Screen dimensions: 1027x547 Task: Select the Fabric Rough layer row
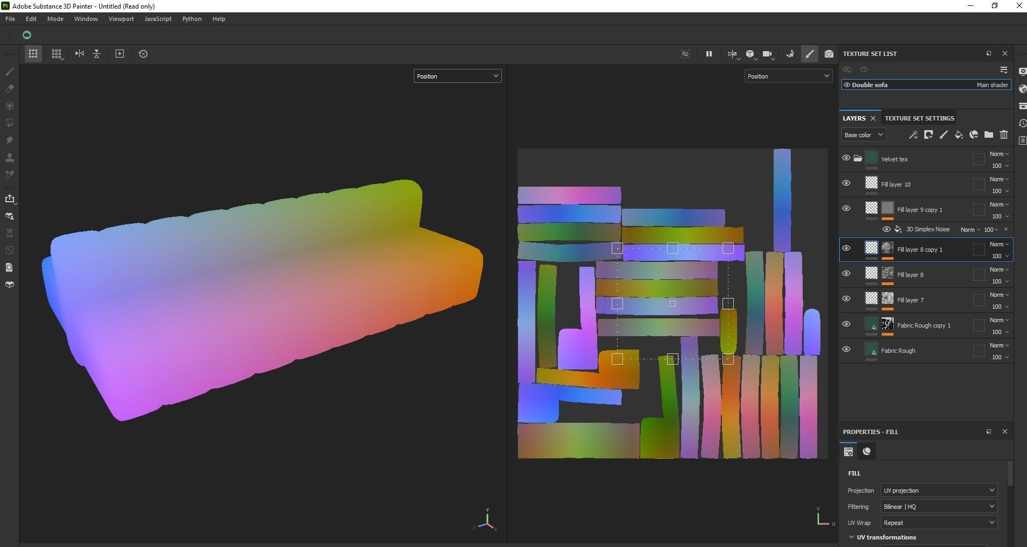[926, 351]
